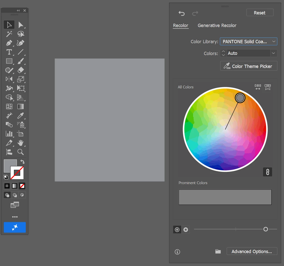Switch to Generative Recolor tab

coord(217,26)
